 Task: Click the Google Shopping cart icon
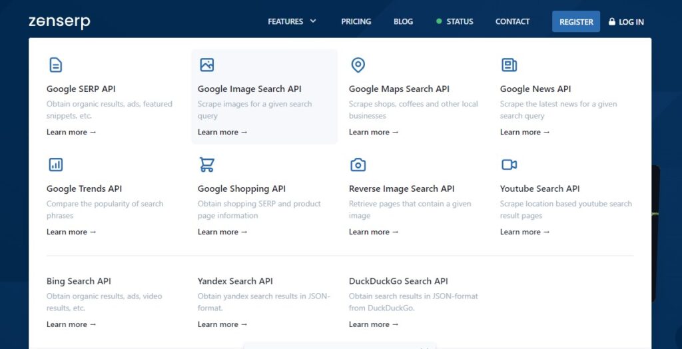206,165
